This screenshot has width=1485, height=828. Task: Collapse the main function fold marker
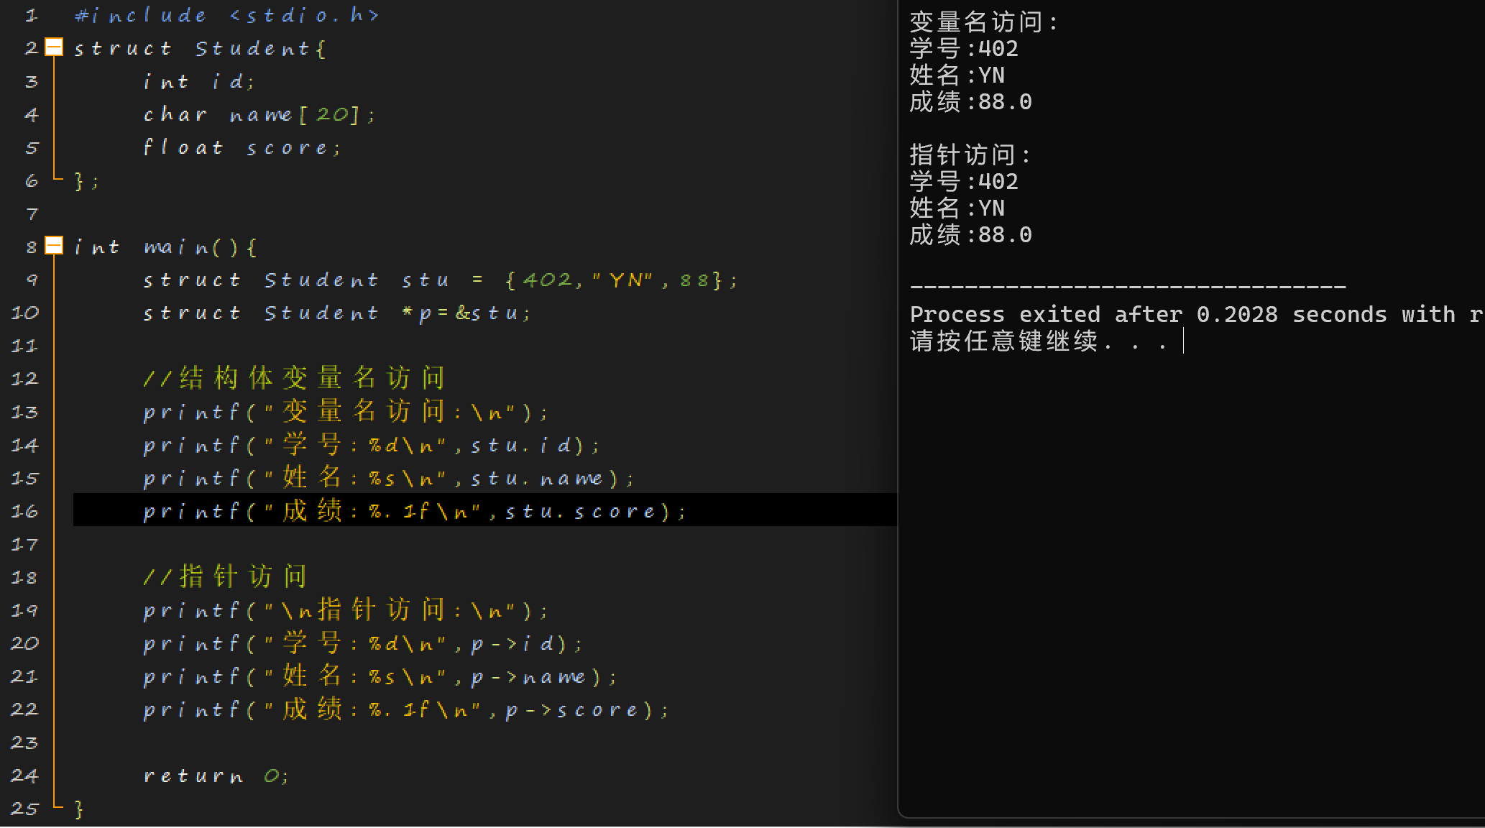(54, 246)
